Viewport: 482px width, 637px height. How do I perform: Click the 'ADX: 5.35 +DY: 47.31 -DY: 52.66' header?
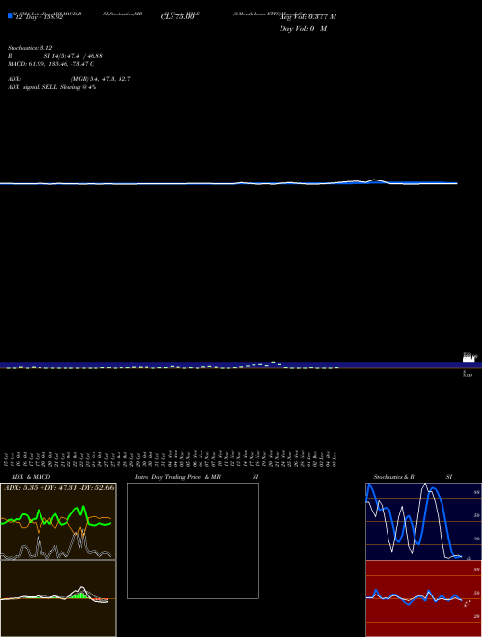pyautogui.click(x=59, y=487)
